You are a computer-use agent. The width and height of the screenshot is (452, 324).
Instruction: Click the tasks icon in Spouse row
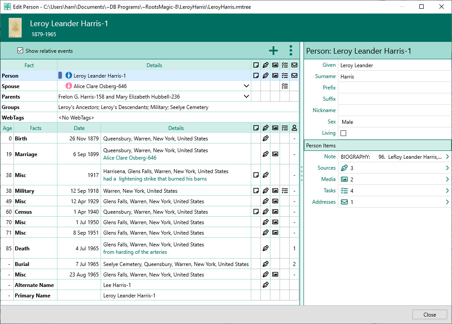[285, 86]
